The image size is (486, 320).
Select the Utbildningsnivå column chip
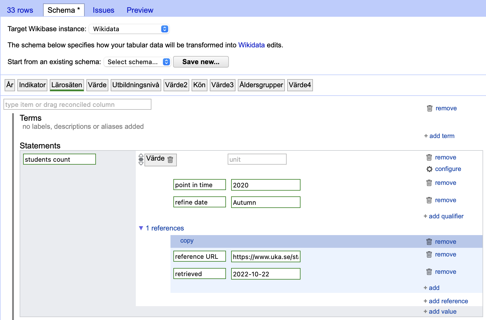(x=136, y=85)
